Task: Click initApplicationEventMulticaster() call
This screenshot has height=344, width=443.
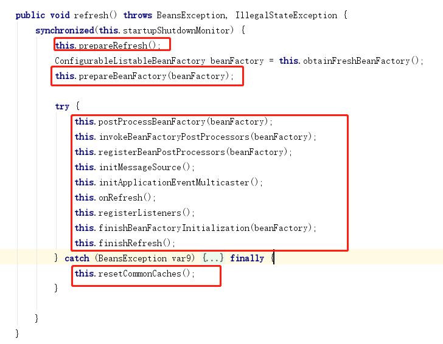Action: (179, 182)
